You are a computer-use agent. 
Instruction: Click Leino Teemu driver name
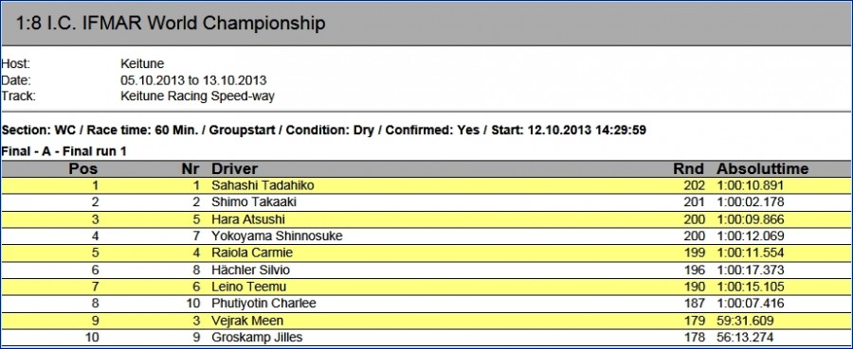(248, 287)
